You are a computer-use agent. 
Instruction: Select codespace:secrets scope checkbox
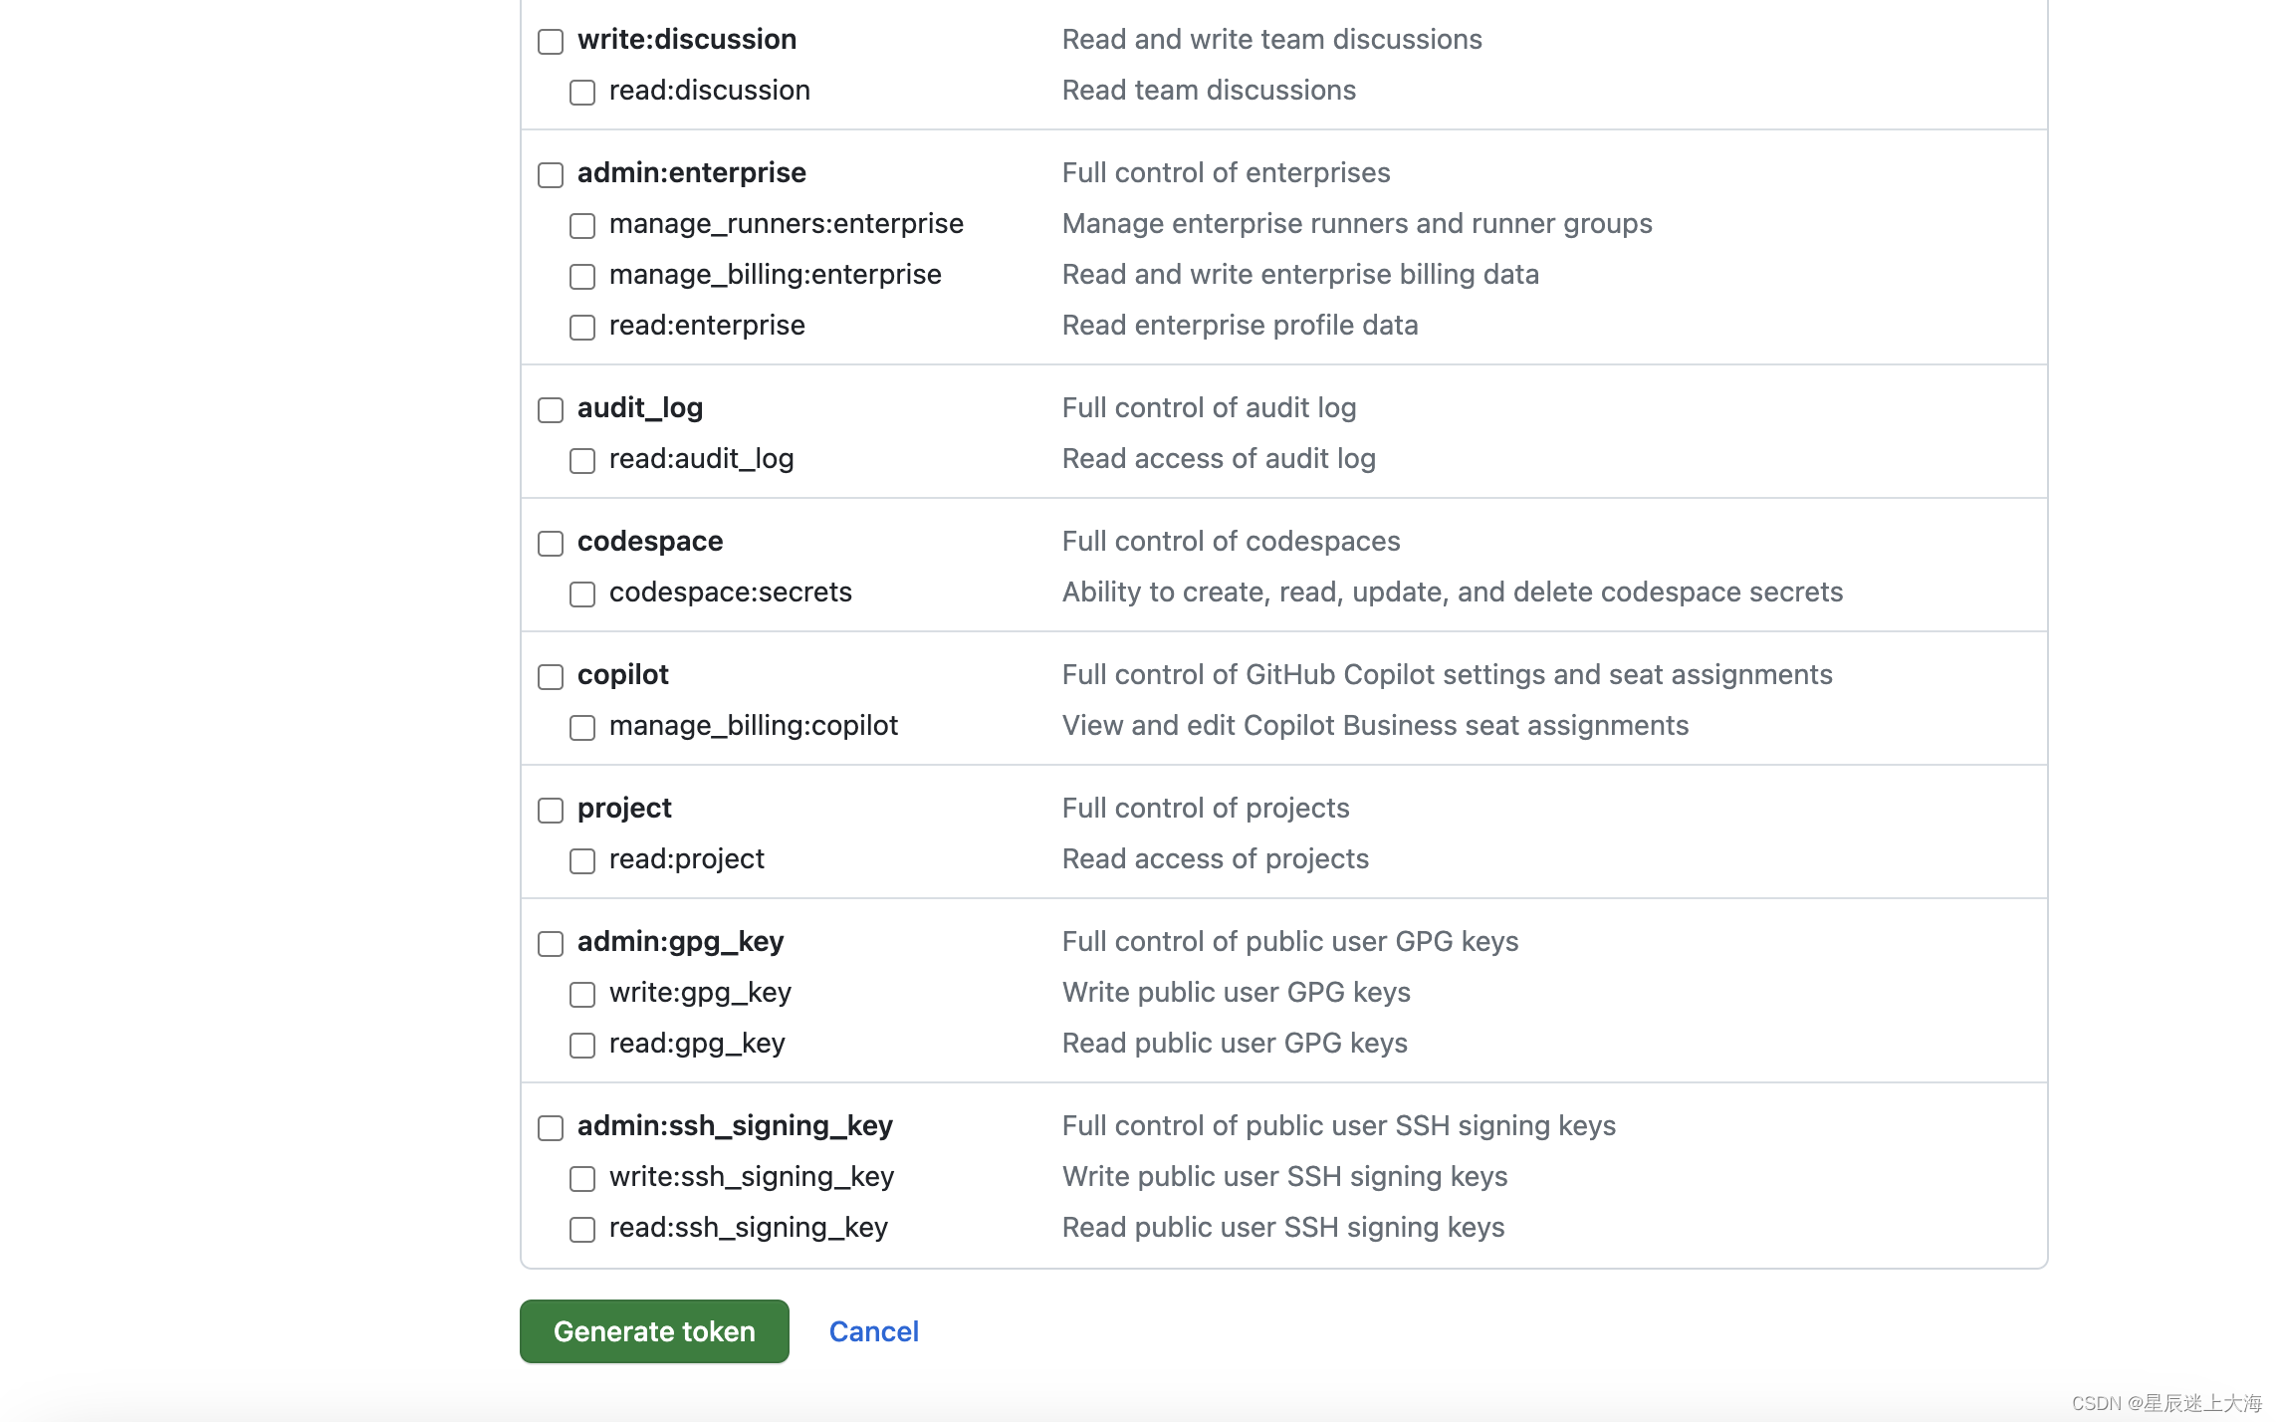pyautogui.click(x=582, y=593)
